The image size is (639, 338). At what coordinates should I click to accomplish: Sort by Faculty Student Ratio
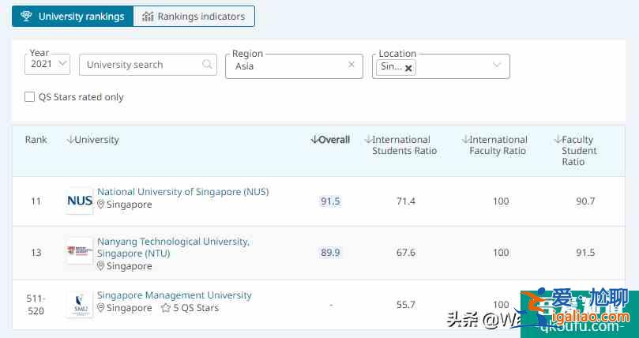click(x=557, y=140)
